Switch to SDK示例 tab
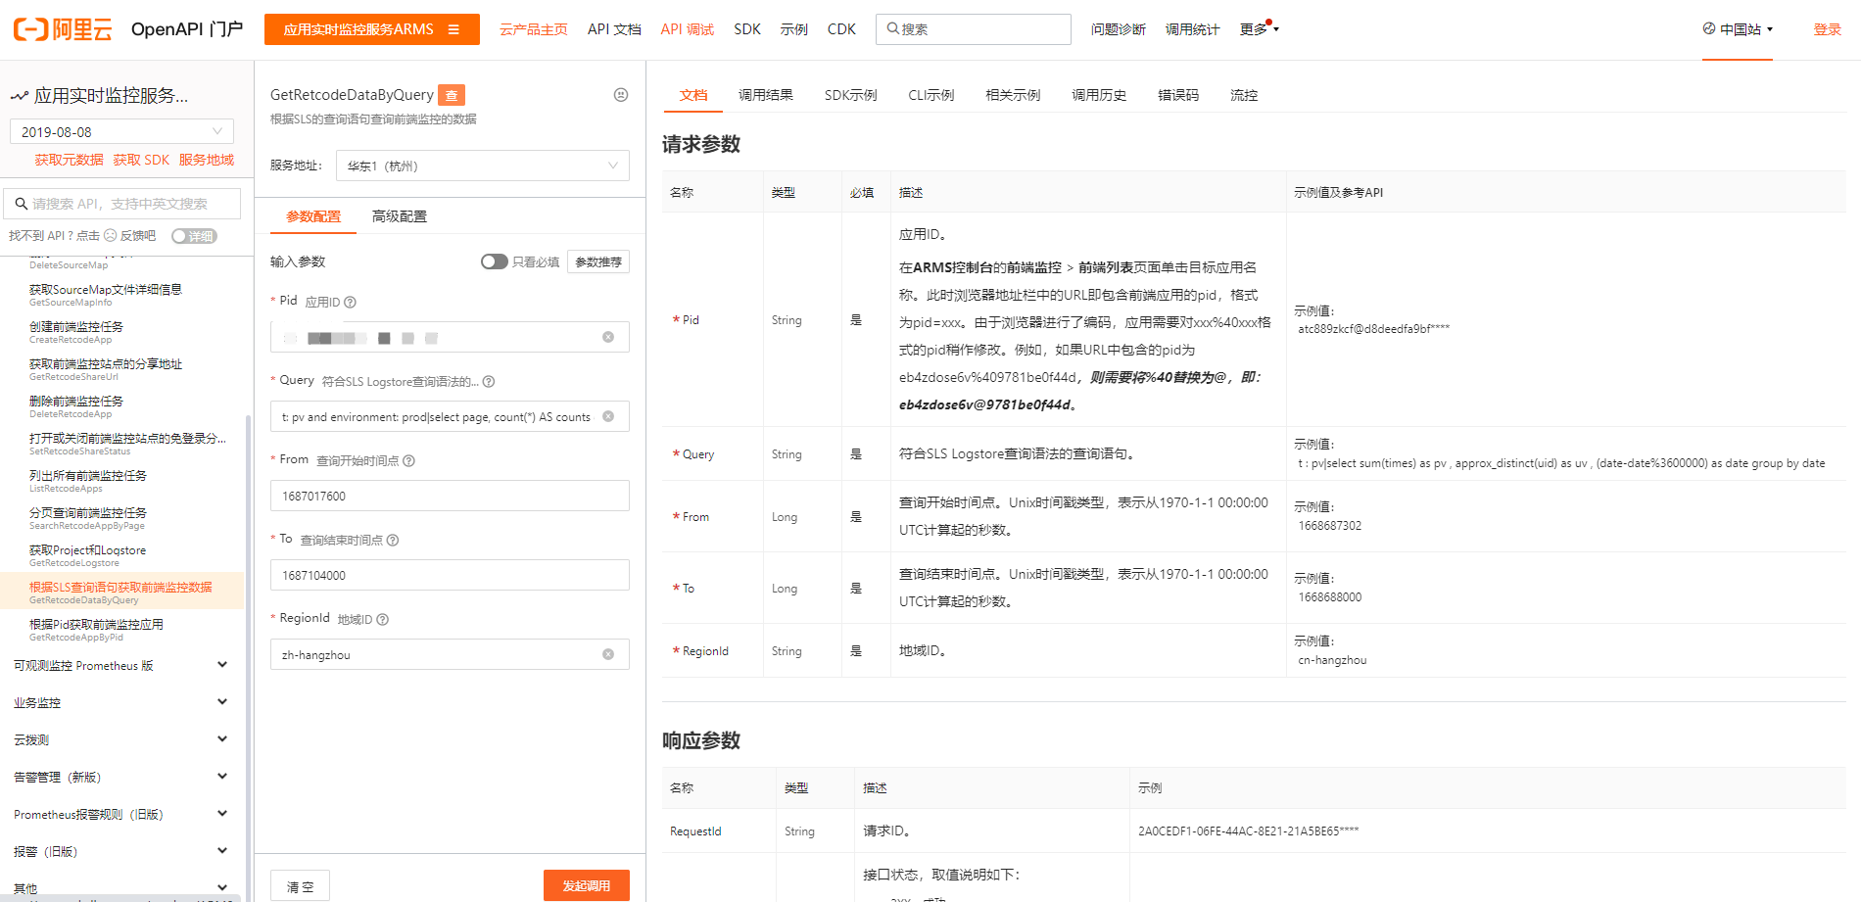1861x902 pixels. pos(851,95)
